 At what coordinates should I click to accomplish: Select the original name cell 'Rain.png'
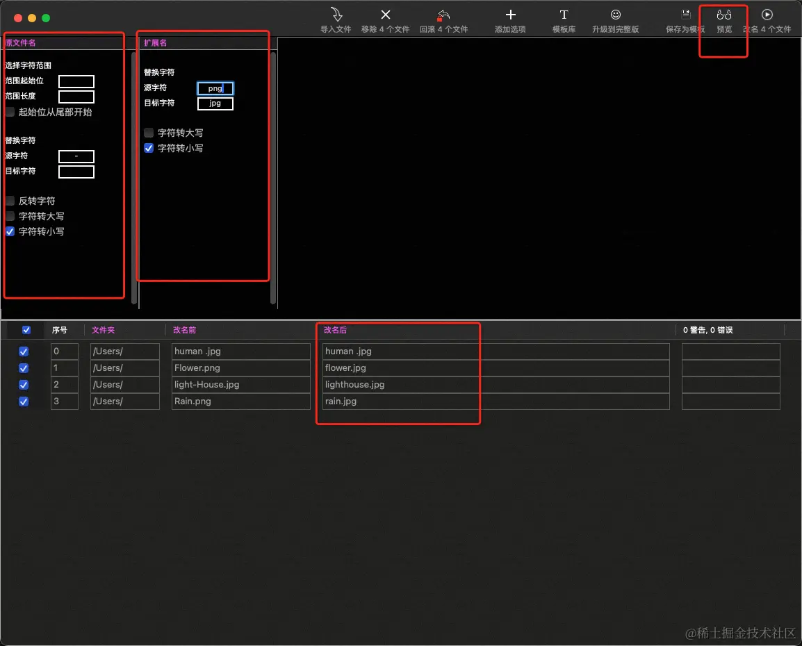[x=241, y=401]
